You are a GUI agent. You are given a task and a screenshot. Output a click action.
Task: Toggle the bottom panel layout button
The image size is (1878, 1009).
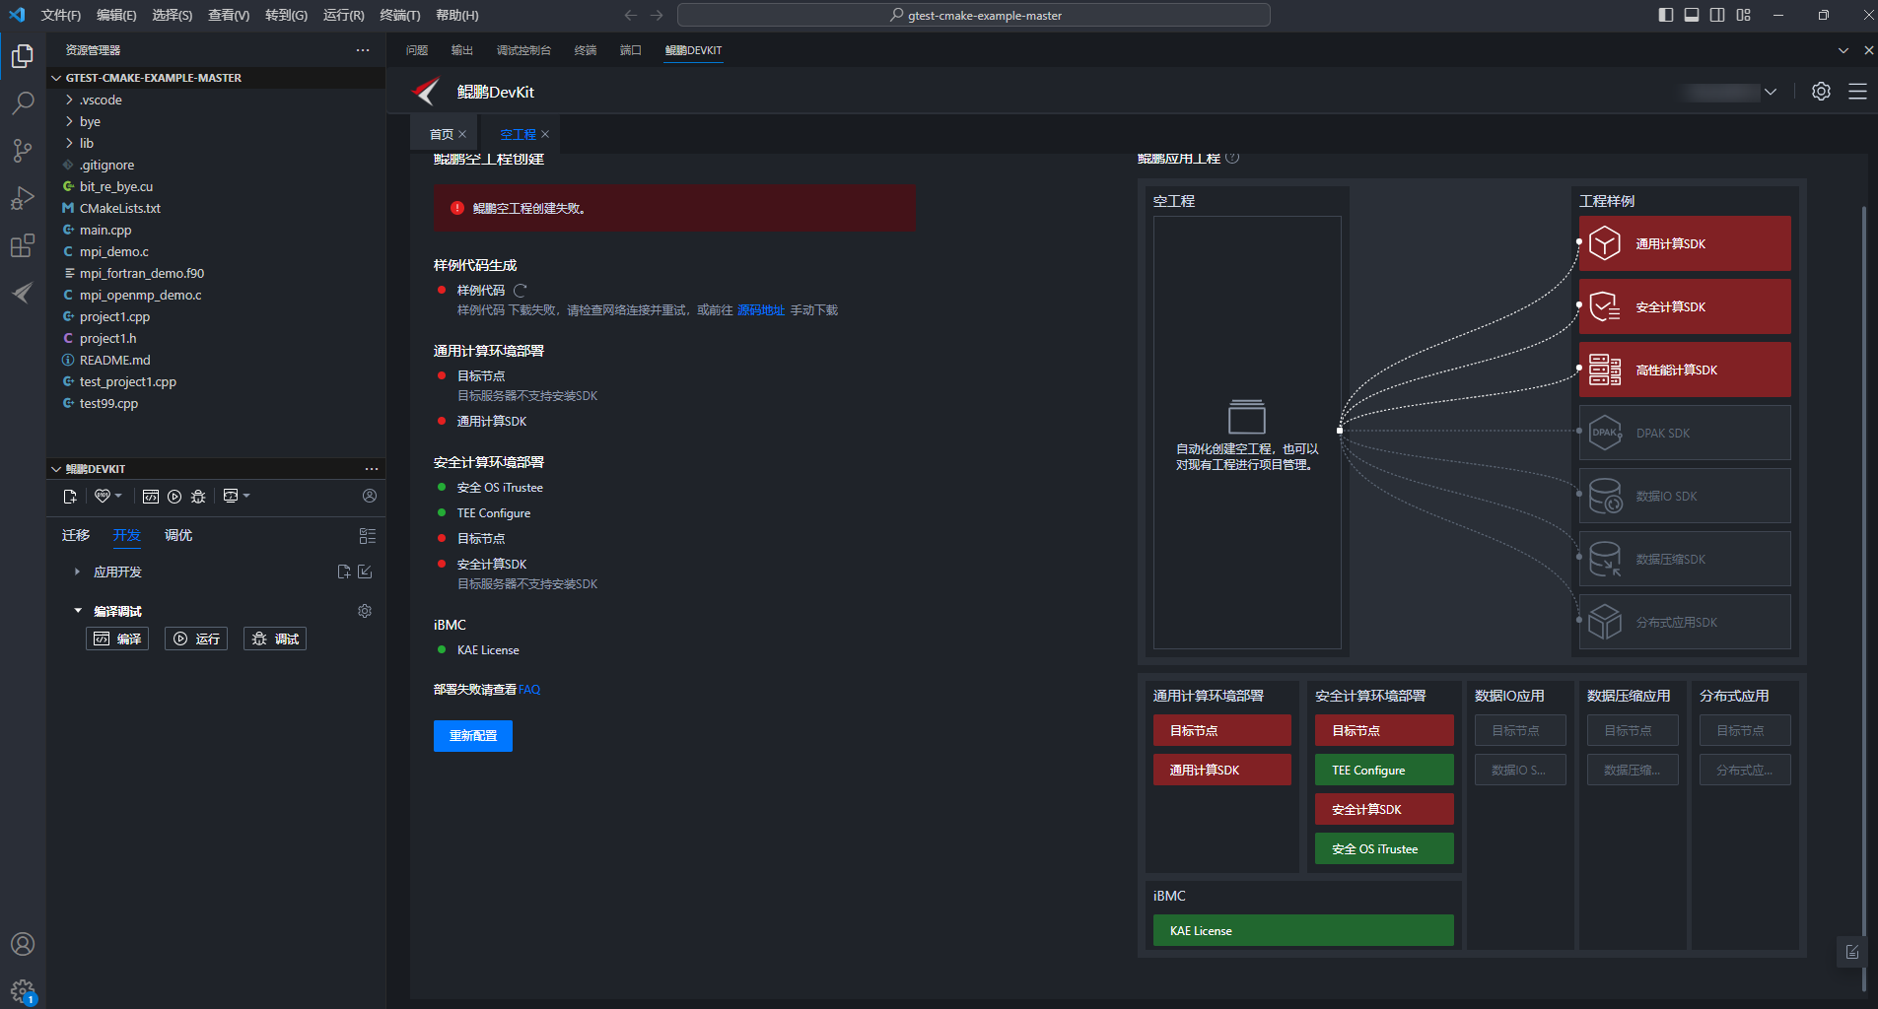click(1692, 15)
